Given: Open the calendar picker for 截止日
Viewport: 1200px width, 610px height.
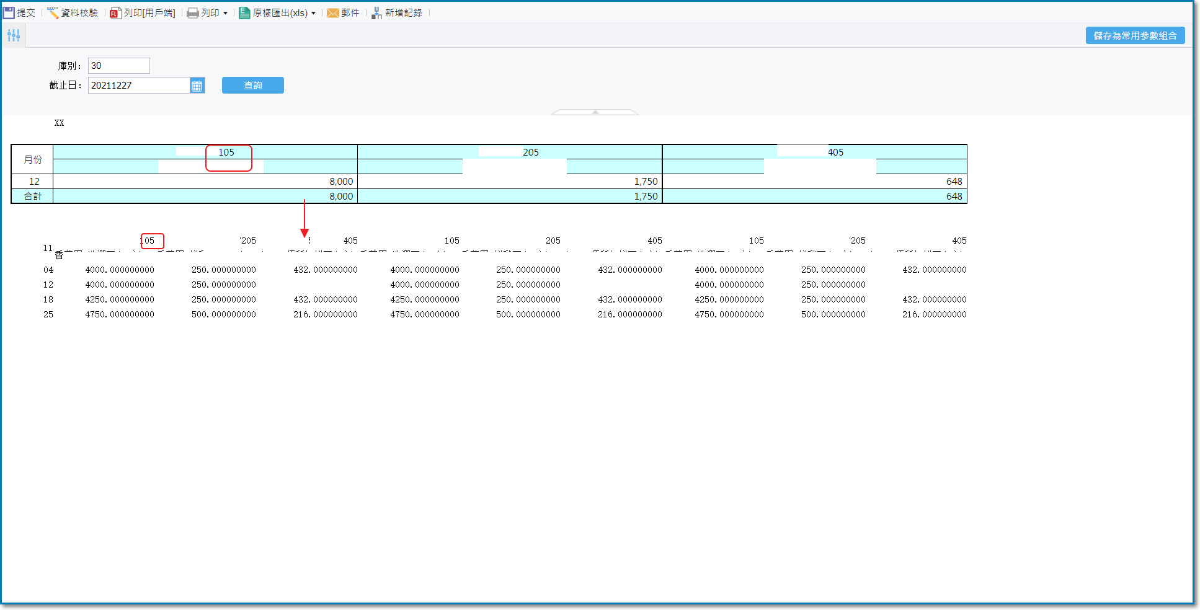Looking at the screenshot, I should coord(197,86).
